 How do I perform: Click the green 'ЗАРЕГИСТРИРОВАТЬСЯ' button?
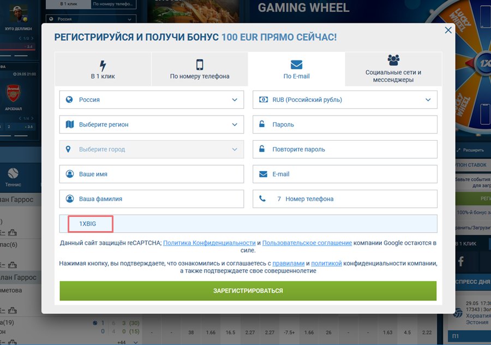tap(248, 291)
